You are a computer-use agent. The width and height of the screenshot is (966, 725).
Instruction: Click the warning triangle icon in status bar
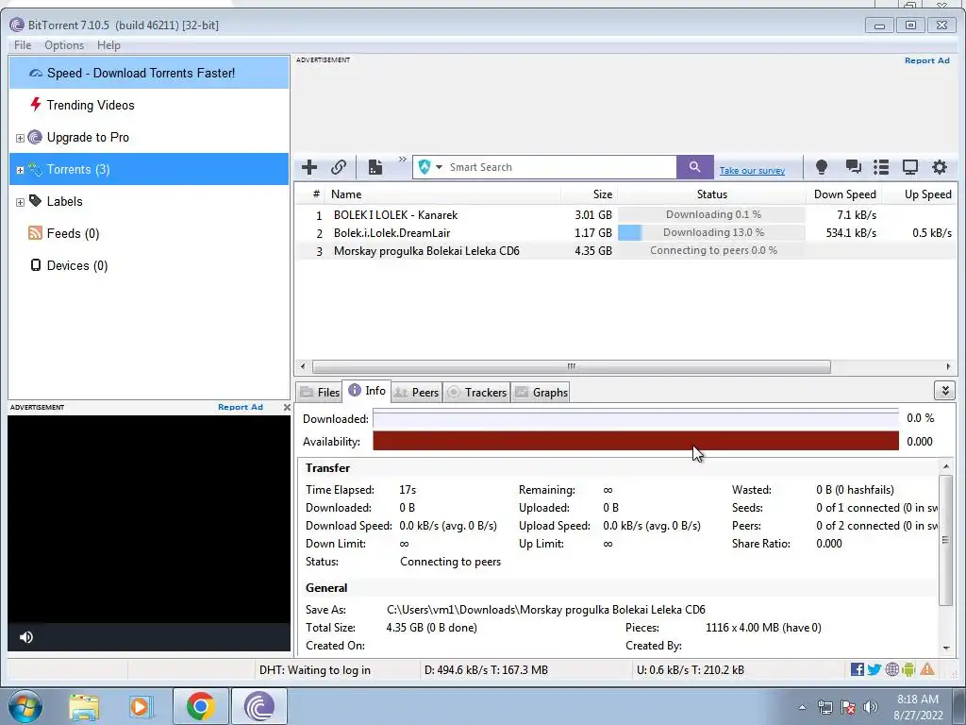927,669
